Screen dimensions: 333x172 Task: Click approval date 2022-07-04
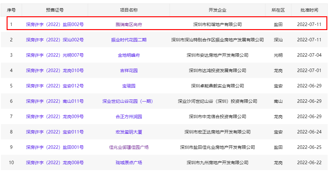pos(309,55)
